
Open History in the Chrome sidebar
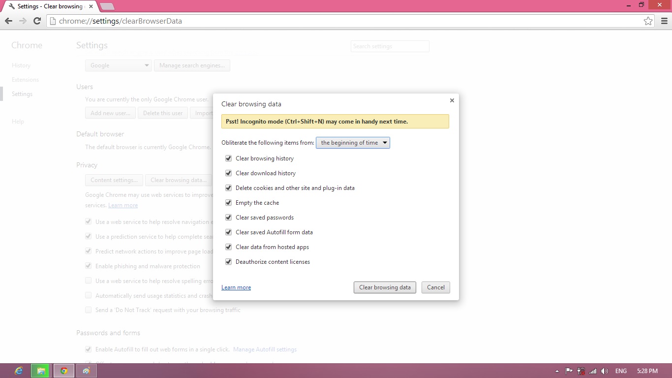(x=21, y=65)
